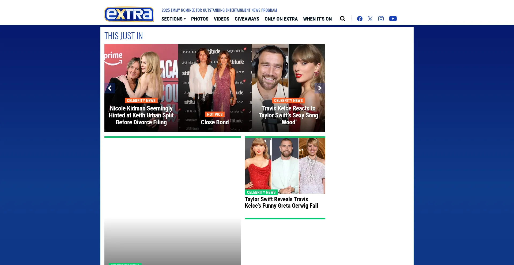
Task: Click Taylor Swift, Travis Kelce collage thumbnail
Action: click(x=285, y=165)
